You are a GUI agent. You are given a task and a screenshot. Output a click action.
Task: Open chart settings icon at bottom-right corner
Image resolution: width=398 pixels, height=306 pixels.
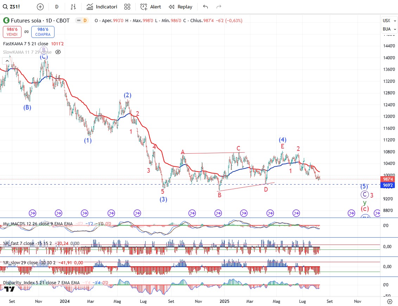tap(389, 301)
